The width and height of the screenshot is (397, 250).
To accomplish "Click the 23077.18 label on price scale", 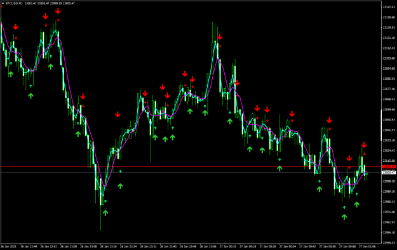I will (389, 89).
